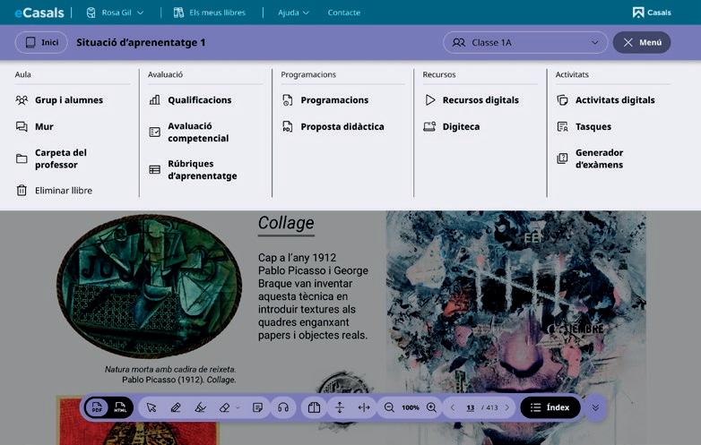Go to the next page

pyautogui.click(x=507, y=407)
